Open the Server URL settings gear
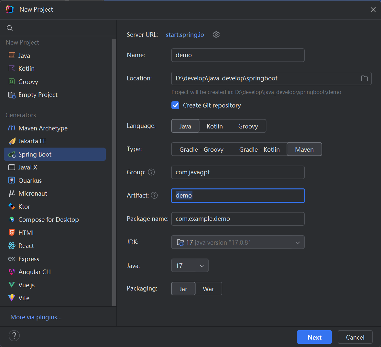The image size is (381, 347). click(x=216, y=35)
